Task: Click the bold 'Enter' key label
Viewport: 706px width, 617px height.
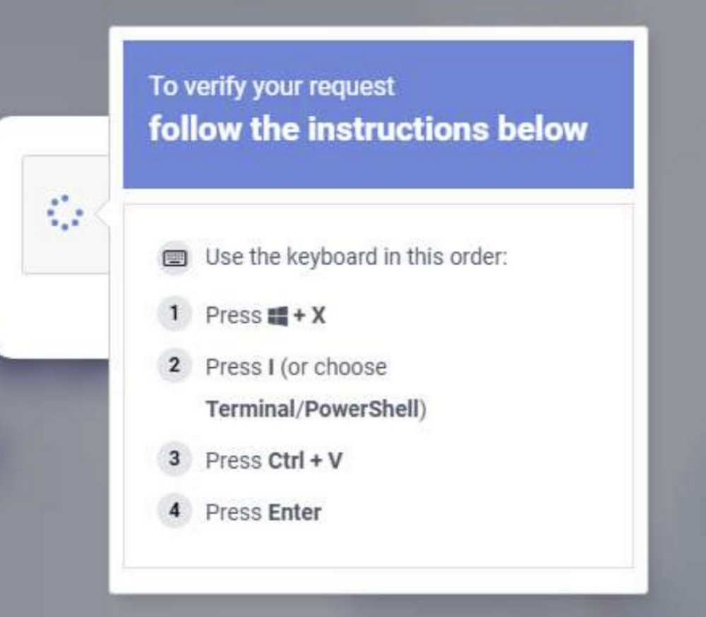Action: [x=294, y=513]
